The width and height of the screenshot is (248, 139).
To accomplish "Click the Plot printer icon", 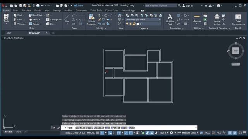I will (38, 5).
